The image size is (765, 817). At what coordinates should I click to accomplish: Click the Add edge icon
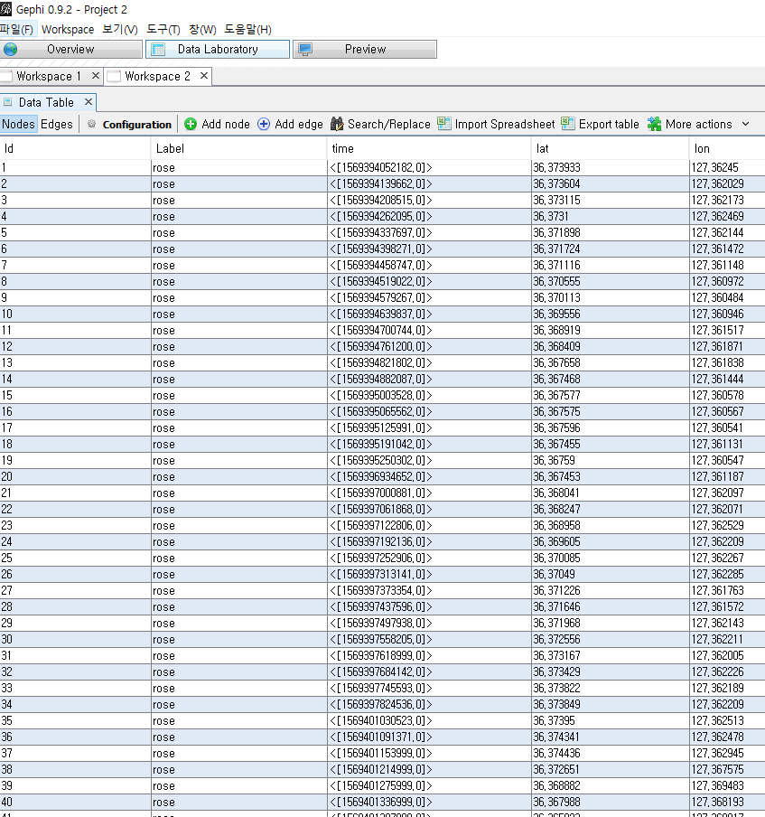pos(264,124)
